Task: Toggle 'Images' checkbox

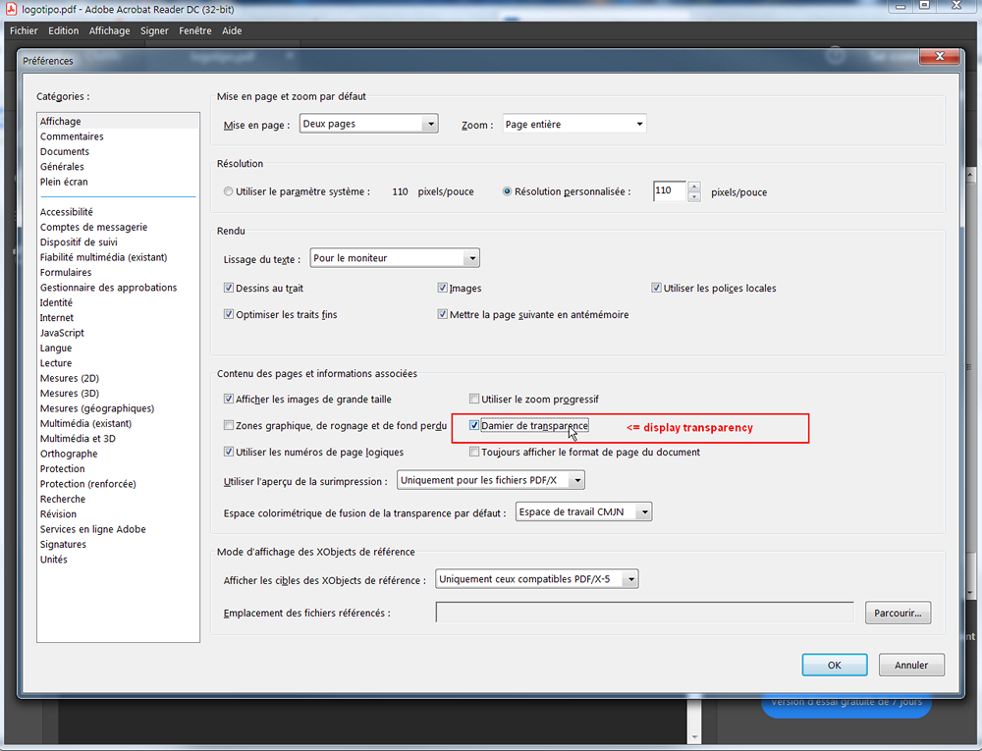Action: coord(442,288)
